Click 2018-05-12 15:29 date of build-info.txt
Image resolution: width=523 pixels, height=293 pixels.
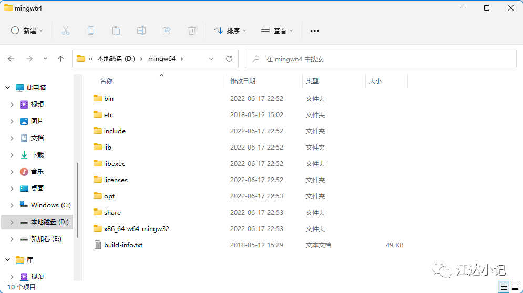257,245
